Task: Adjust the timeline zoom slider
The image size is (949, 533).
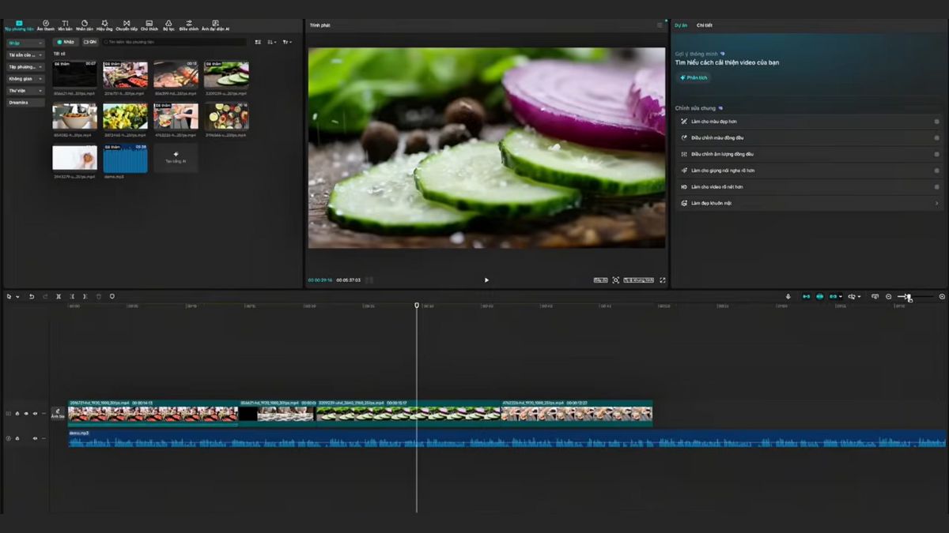Action: click(x=909, y=296)
